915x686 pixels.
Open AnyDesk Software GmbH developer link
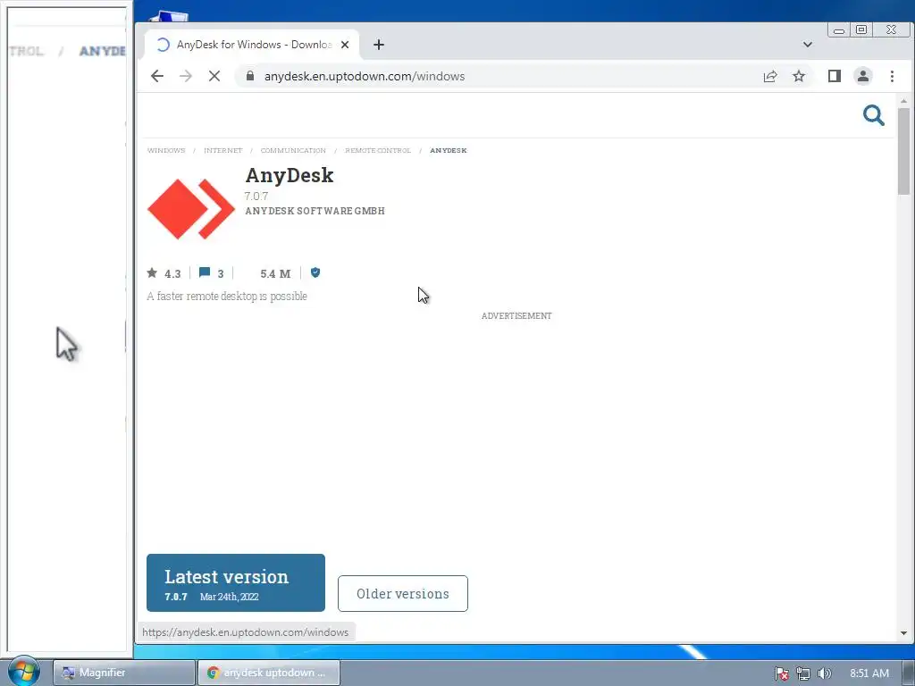pos(315,211)
